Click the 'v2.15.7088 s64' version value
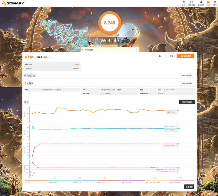The height and width of the screenshot is (196, 218). (106, 94)
